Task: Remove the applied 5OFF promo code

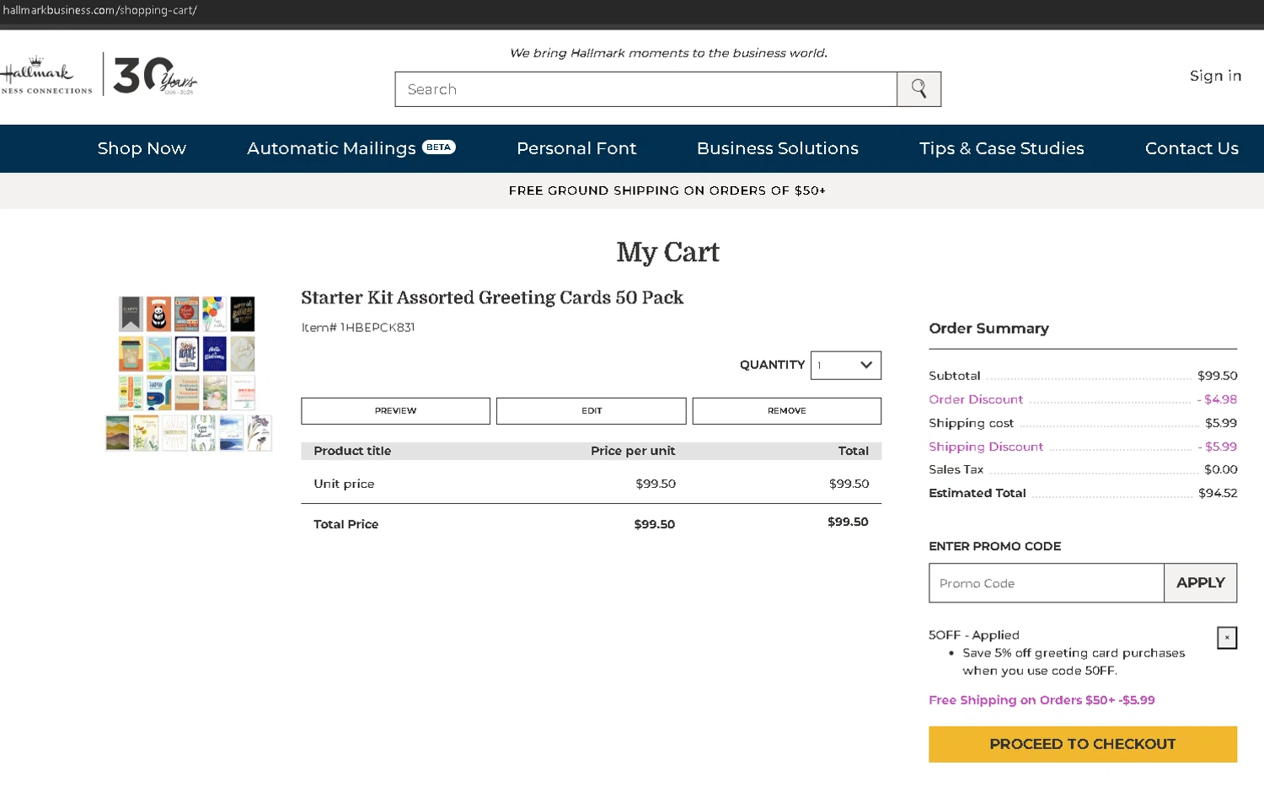Action: (x=1227, y=638)
